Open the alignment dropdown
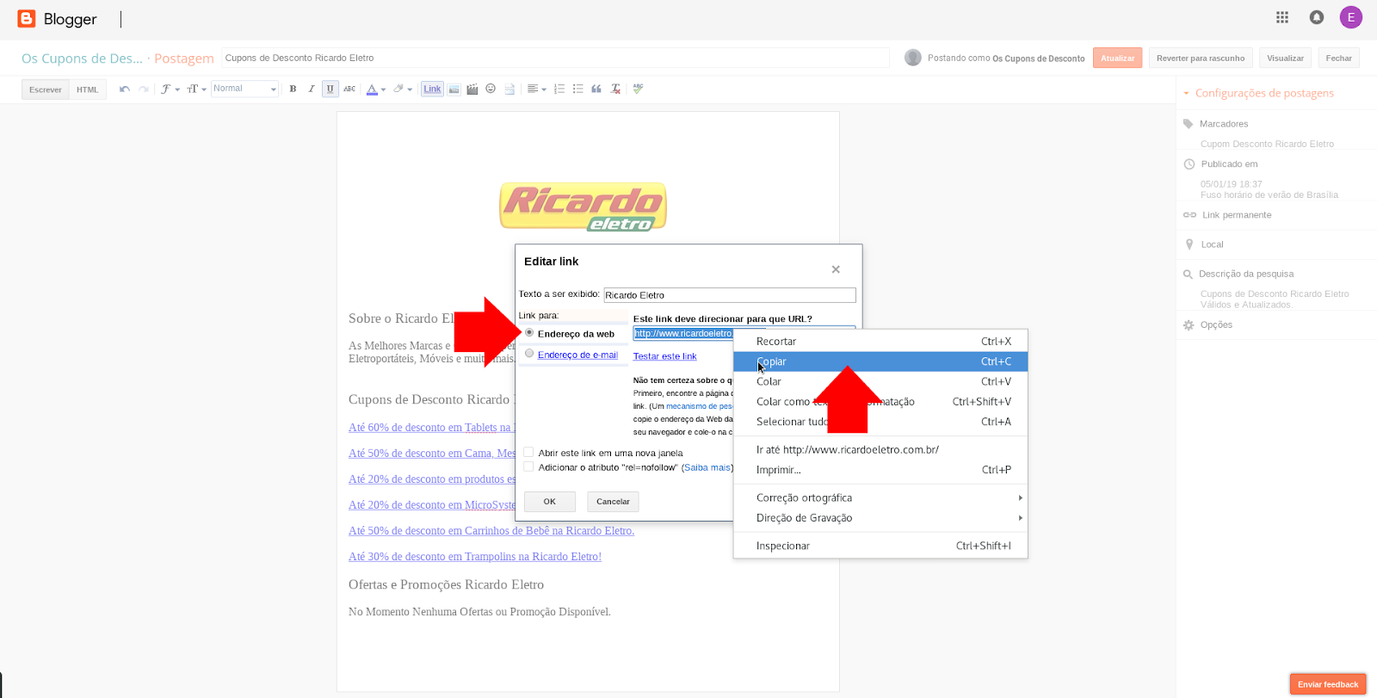 click(x=536, y=89)
